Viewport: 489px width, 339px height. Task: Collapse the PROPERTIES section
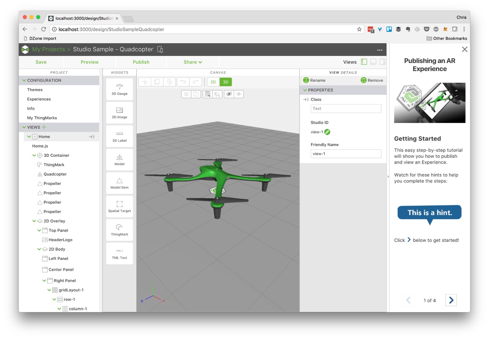[x=305, y=90]
